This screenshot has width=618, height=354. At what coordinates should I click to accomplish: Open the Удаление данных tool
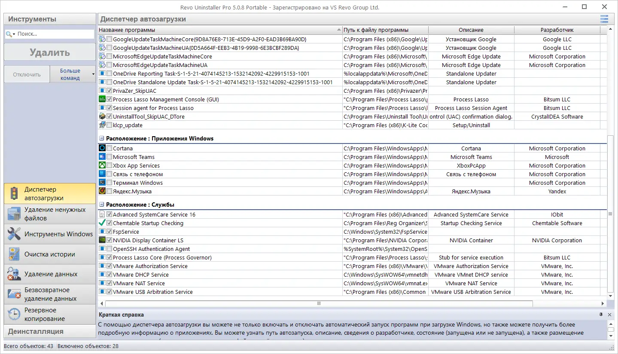point(50,274)
